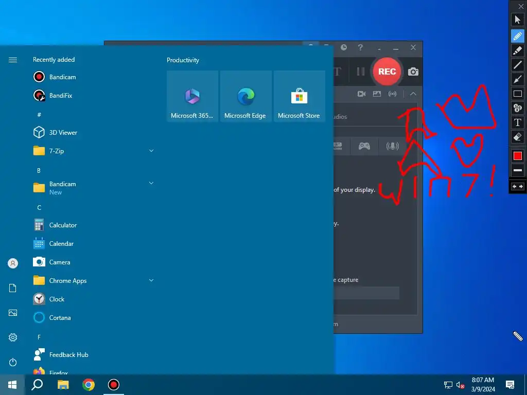This screenshot has height=395, width=527.
Task: Select the straight Line tool
Action: (x=518, y=64)
